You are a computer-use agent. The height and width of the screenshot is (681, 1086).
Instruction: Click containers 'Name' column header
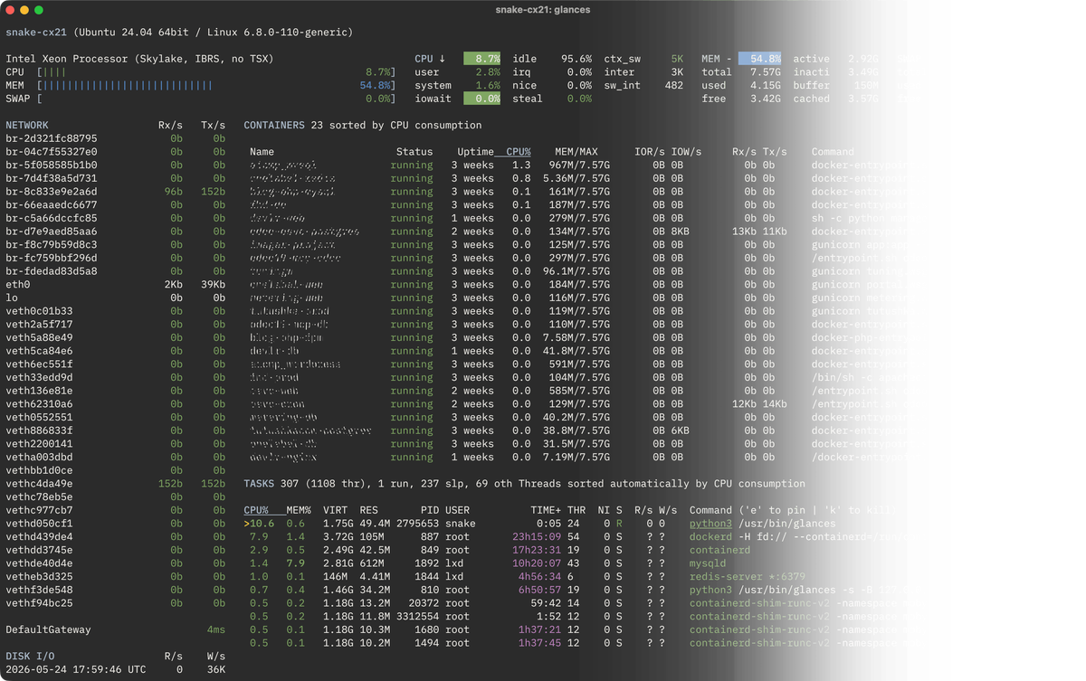[x=262, y=152]
